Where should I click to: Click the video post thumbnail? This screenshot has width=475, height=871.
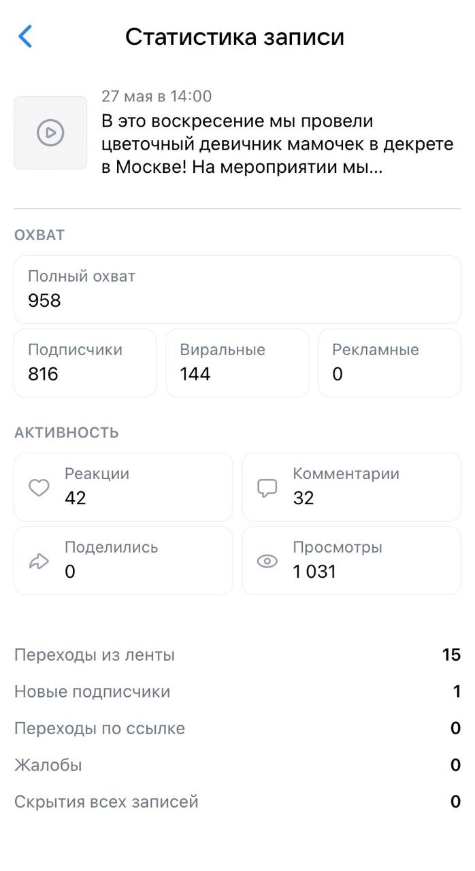coord(50,133)
